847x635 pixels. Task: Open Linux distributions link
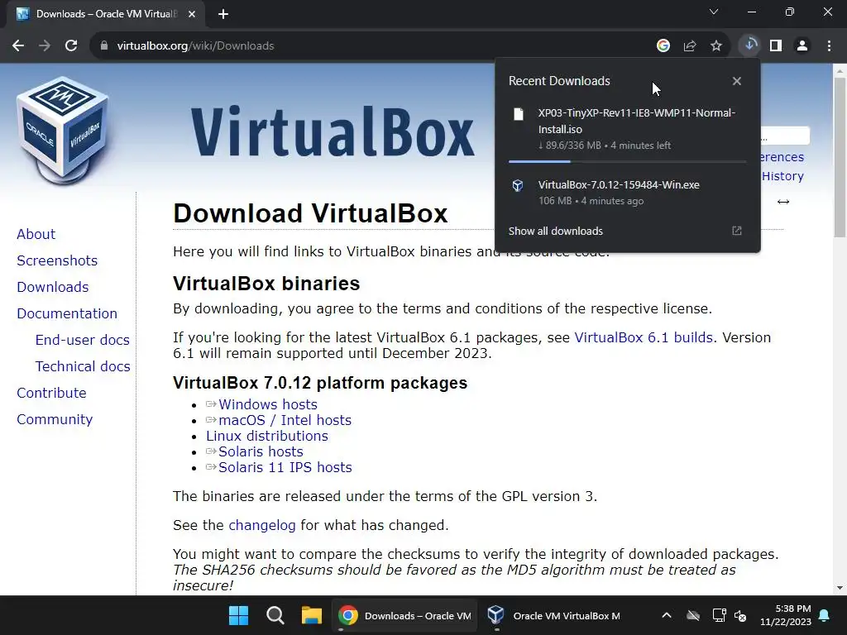(267, 436)
